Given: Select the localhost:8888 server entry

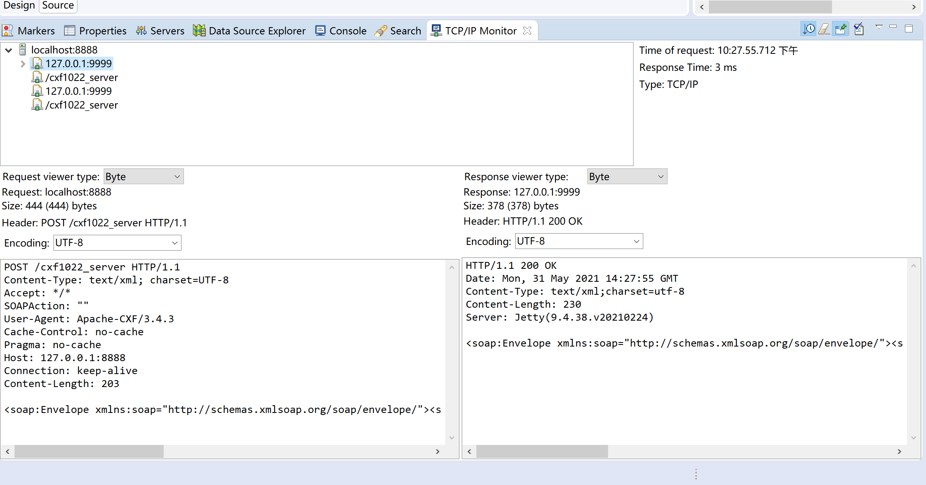Looking at the screenshot, I should click(x=64, y=50).
